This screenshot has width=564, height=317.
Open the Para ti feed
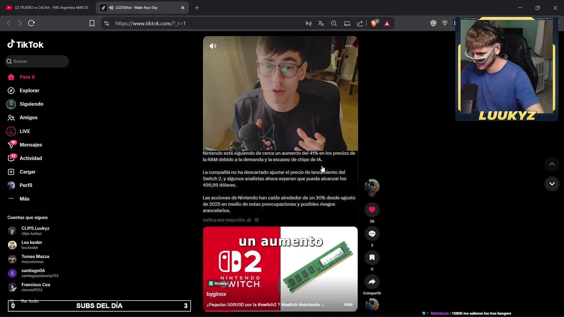[x=21, y=77]
